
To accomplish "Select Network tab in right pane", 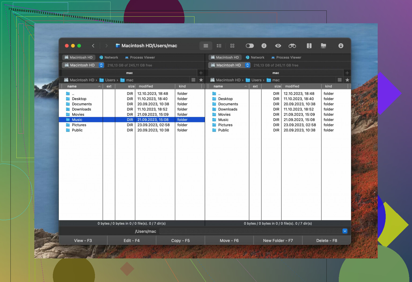I will (x=255, y=58).
